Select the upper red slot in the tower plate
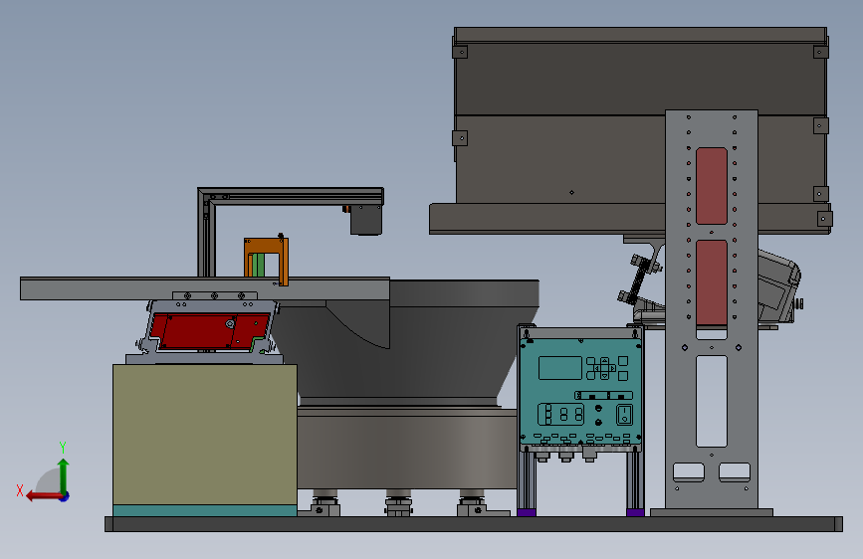This screenshot has height=559, width=863. coord(711,186)
